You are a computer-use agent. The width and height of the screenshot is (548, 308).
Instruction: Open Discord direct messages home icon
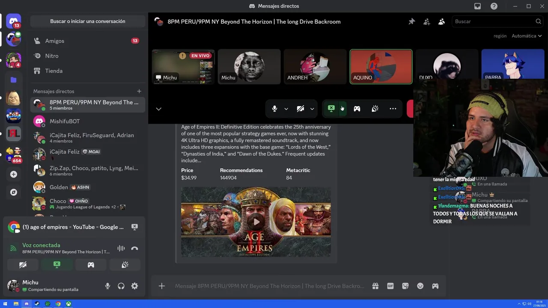click(13, 21)
